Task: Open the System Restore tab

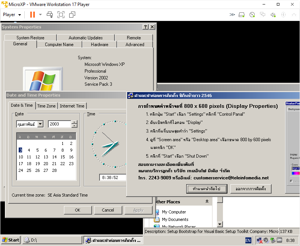Action: (30, 38)
